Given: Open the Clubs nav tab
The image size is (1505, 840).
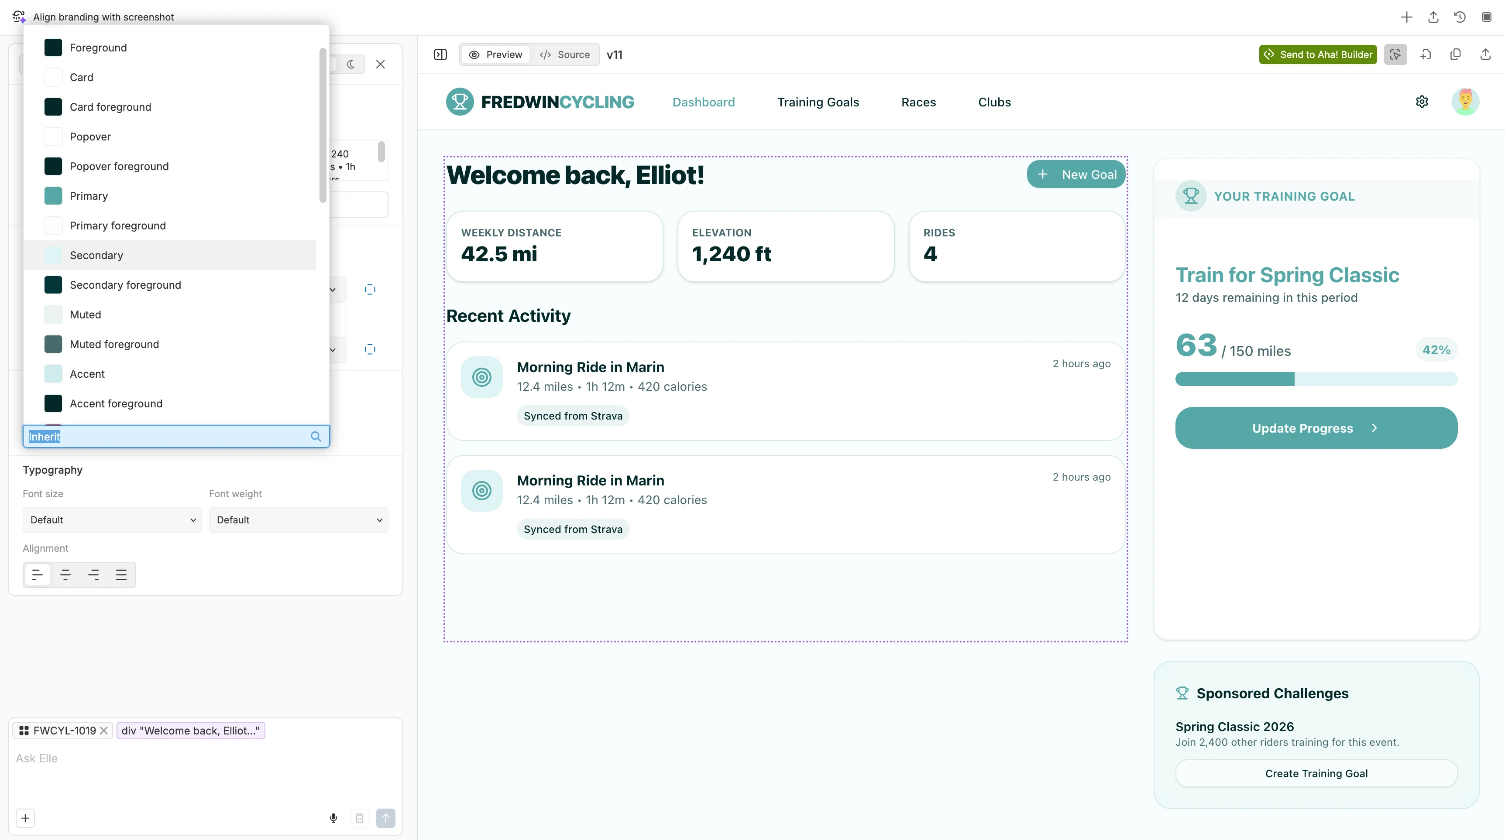Looking at the screenshot, I should [x=994, y=102].
